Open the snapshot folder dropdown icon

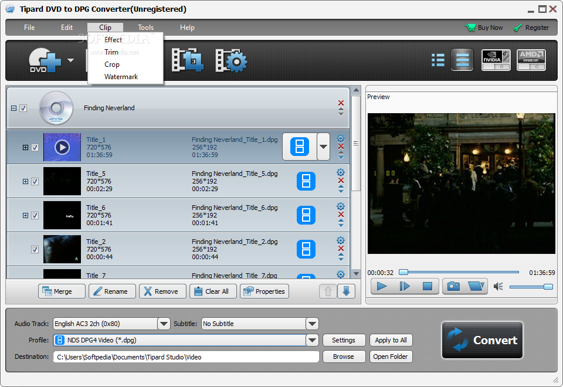tap(476, 286)
